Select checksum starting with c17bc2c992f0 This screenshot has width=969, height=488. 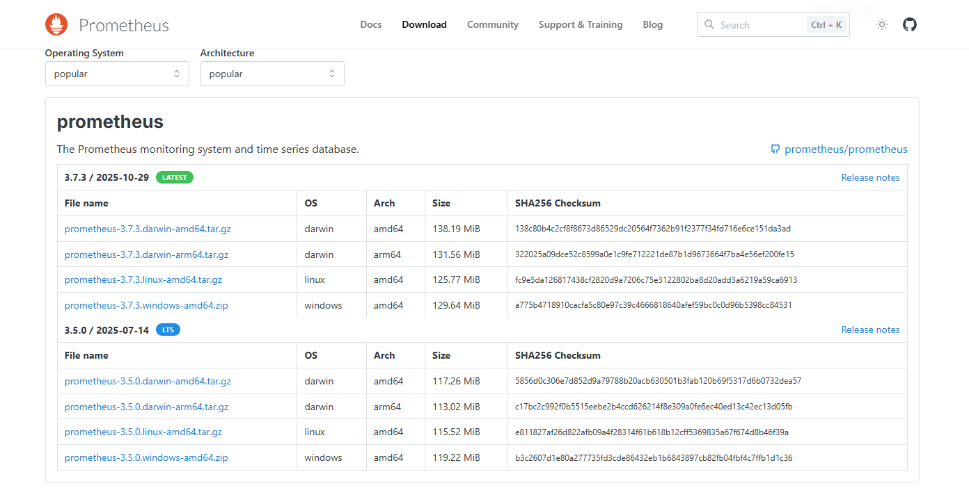(654, 407)
